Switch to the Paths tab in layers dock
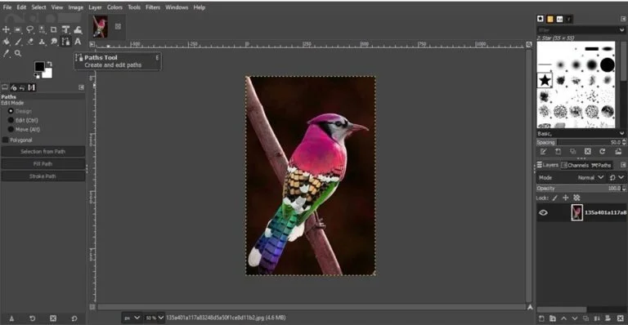 click(601, 165)
